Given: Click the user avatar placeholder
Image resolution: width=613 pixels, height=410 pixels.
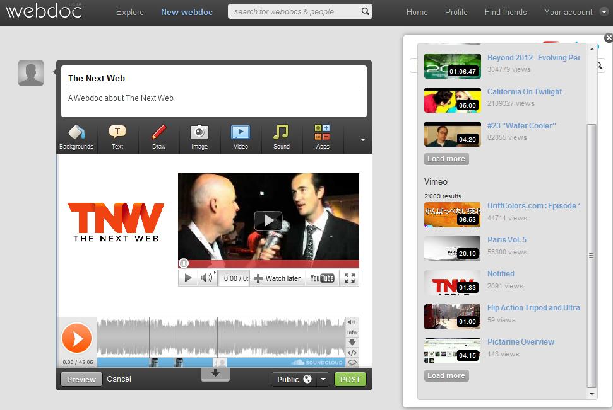Looking at the screenshot, I should click(31, 73).
